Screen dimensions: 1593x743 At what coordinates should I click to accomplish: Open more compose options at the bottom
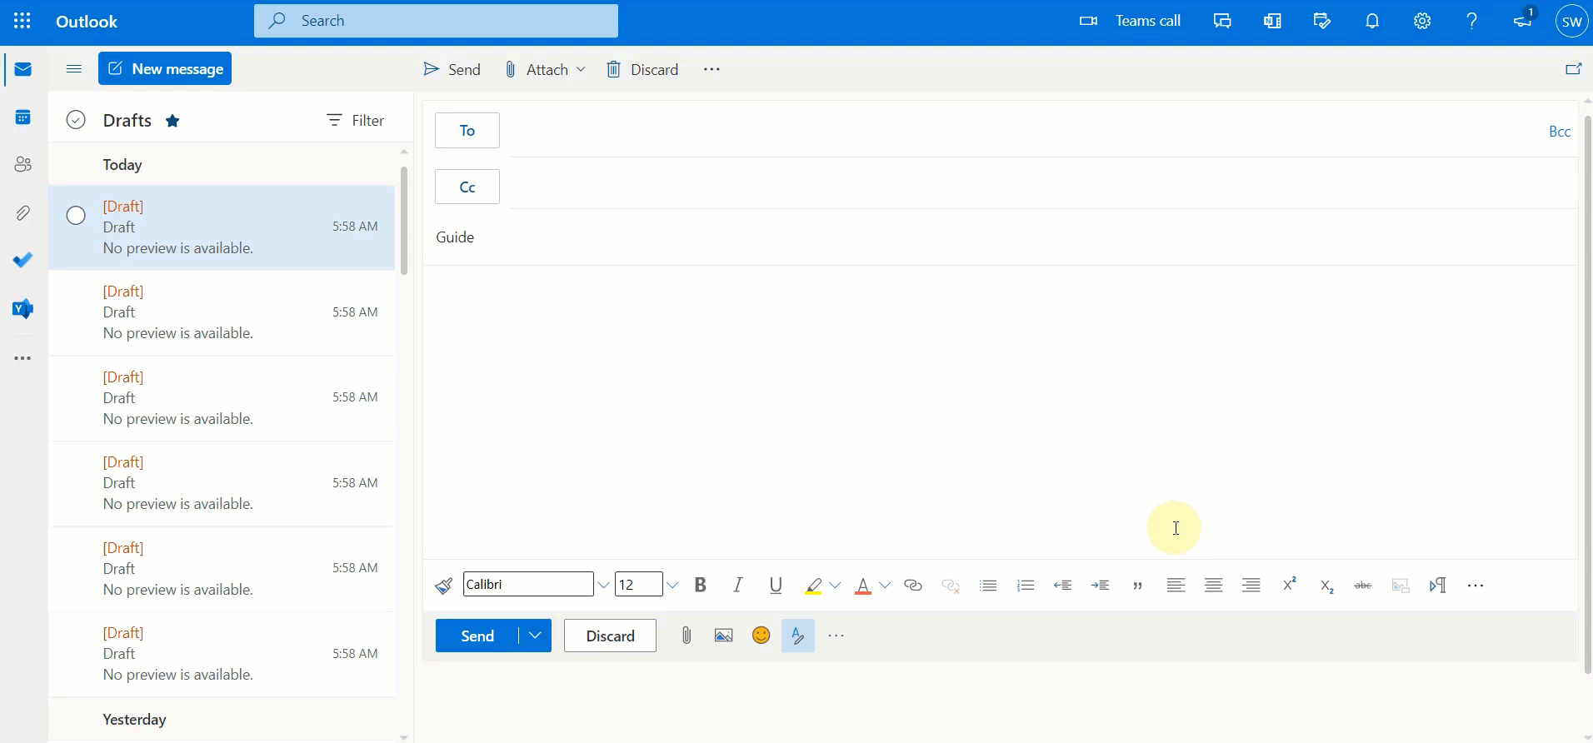[x=837, y=636]
